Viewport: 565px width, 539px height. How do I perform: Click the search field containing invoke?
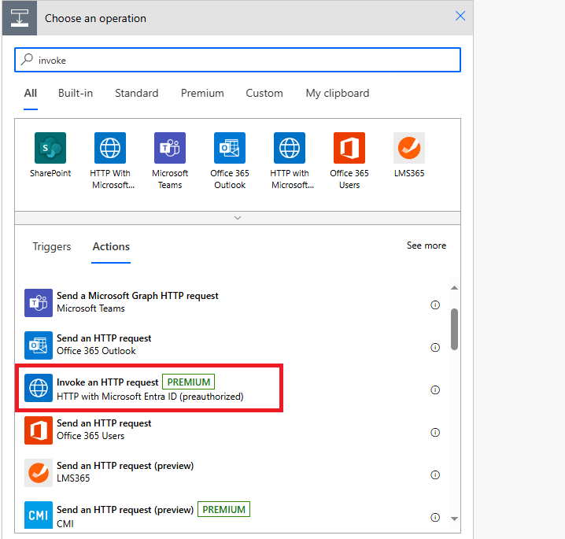tap(238, 60)
